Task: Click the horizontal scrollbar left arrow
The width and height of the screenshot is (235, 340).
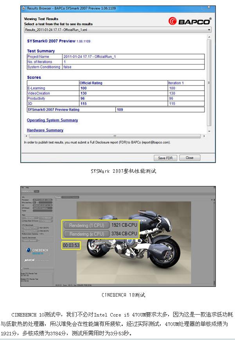Action: point(27,136)
